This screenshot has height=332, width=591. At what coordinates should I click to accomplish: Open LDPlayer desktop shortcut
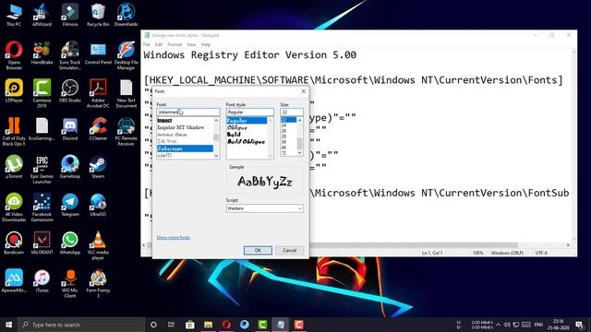14,90
